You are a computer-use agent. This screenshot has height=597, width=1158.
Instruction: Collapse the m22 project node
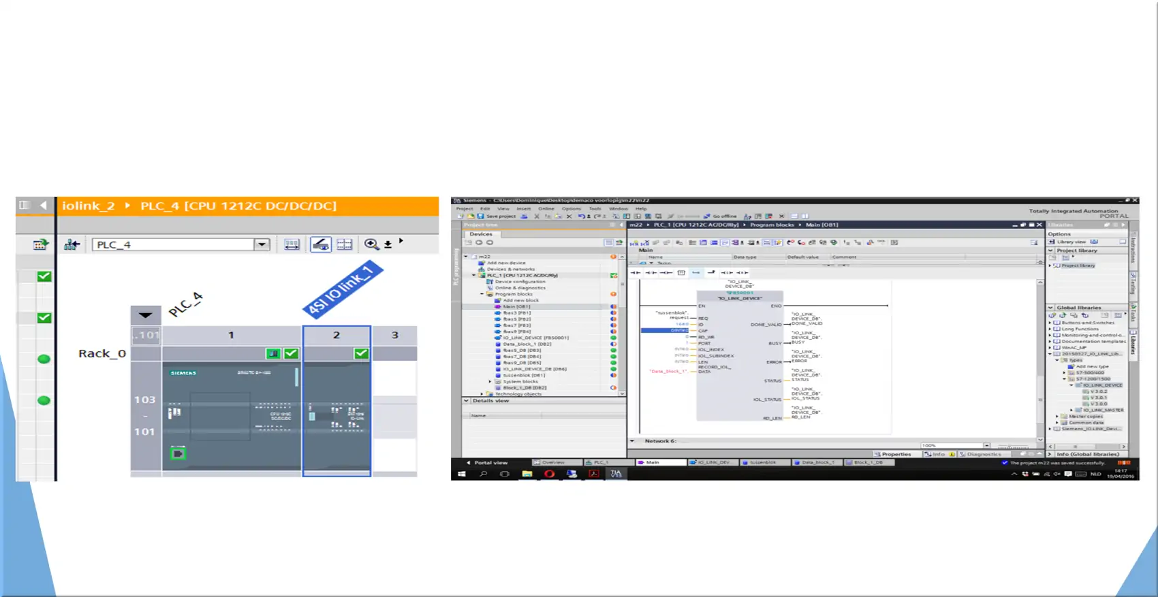point(467,257)
